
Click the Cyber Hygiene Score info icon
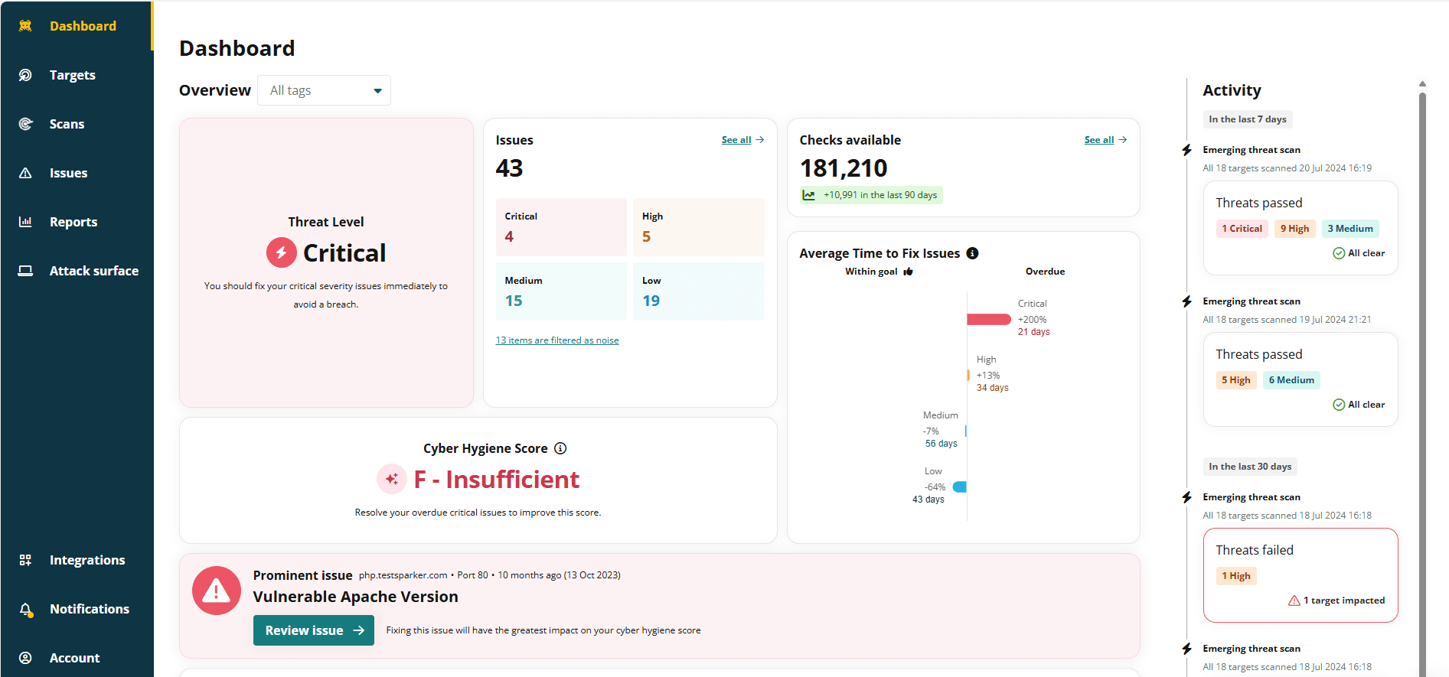(x=560, y=448)
